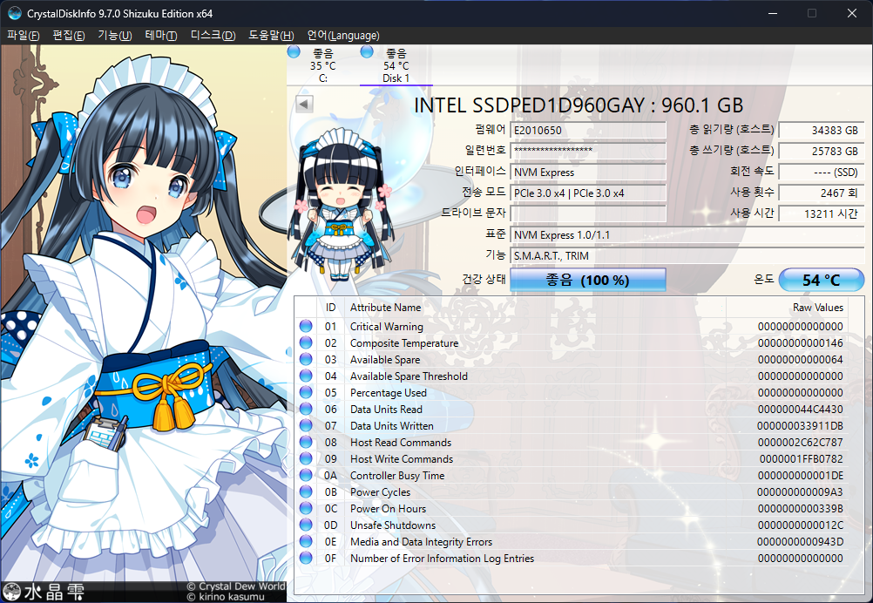The height and width of the screenshot is (603, 873).
Task: Select the C: drive tab at 35 °C
Action: tap(323, 65)
